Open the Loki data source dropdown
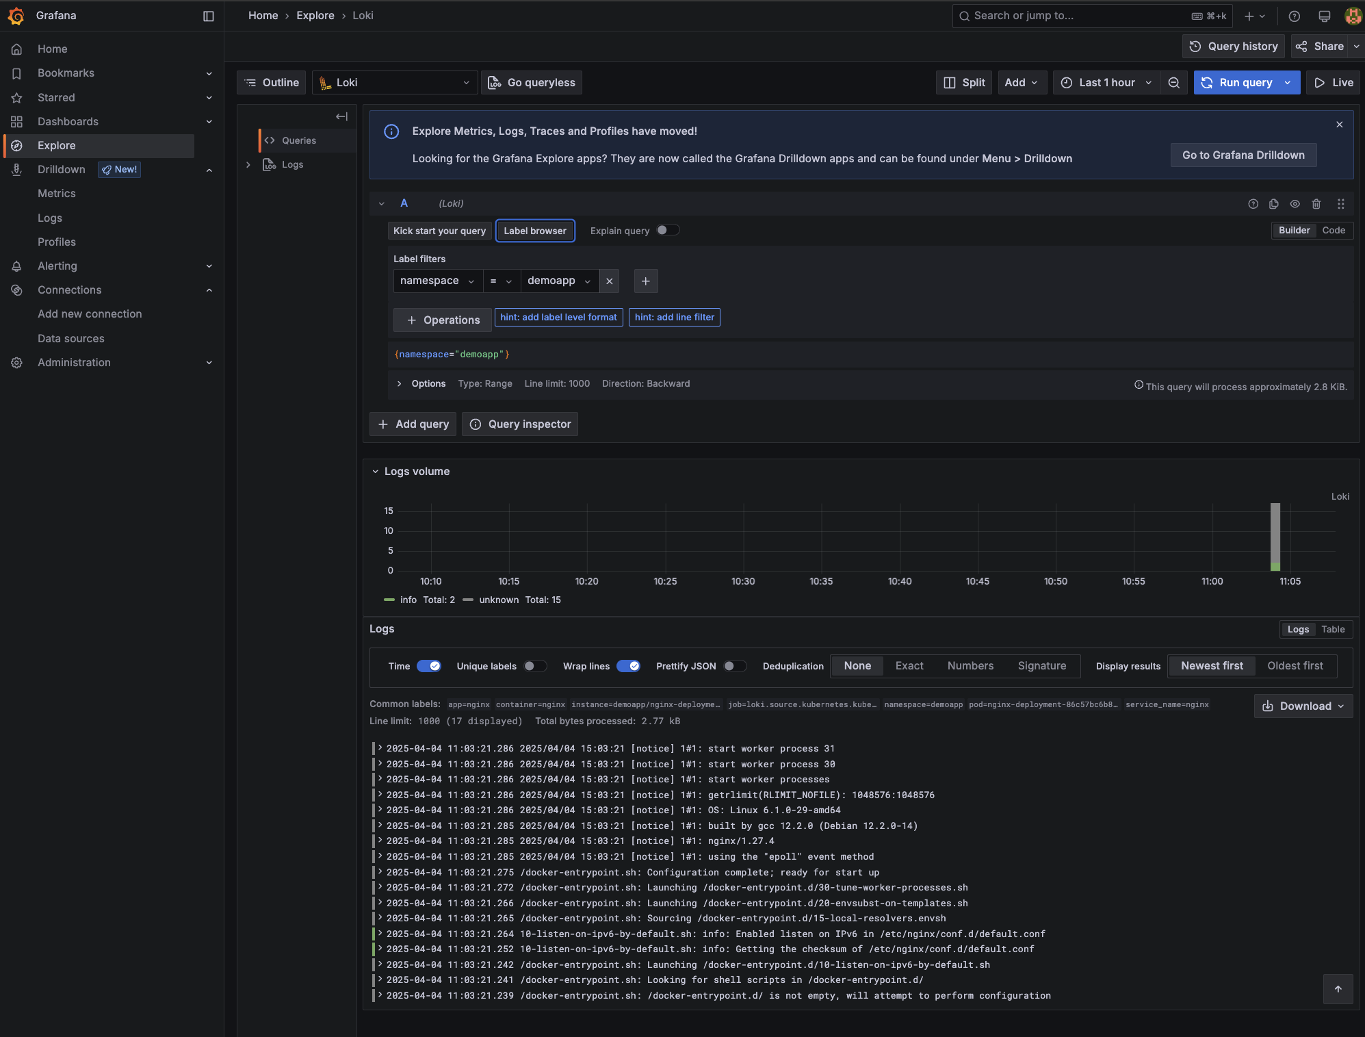Image resolution: width=1365 pixels, height=1037 pixels. point(395,83)
